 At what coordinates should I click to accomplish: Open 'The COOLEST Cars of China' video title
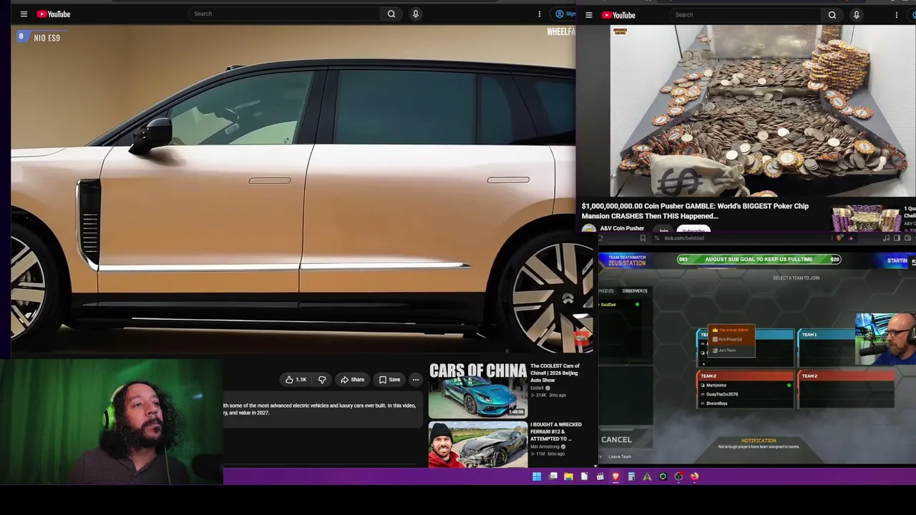pyautogui.click(x=555, y=373)
